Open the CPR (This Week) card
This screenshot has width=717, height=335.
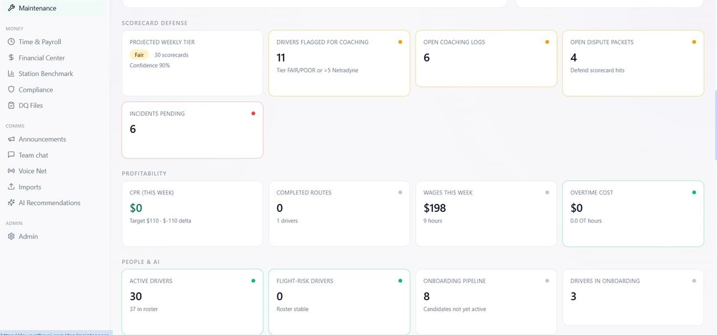point(192,214)
